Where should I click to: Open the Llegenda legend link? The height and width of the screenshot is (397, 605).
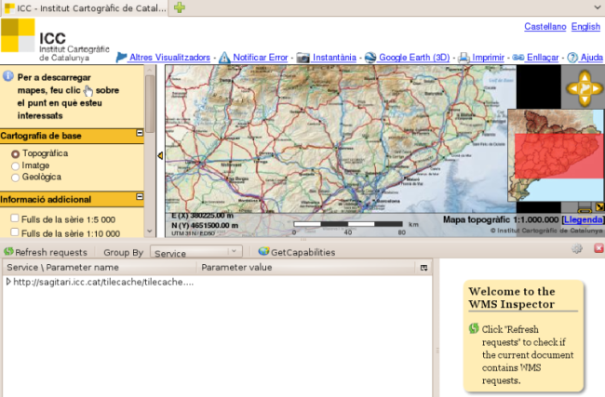pyautogui.click(x=582, y=219)
